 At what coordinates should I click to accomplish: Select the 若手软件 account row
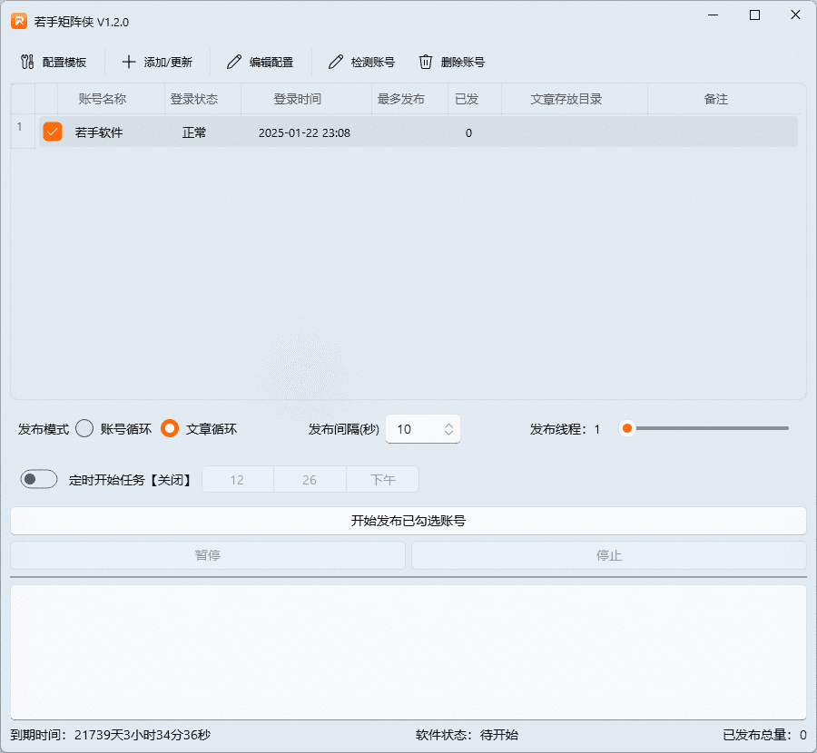click(272, 132)
